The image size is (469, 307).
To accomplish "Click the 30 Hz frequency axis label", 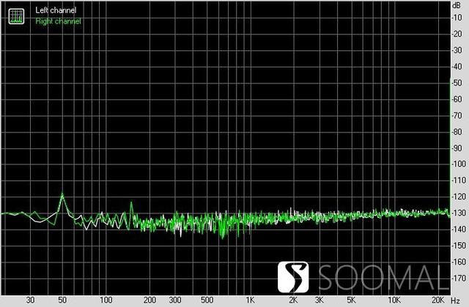I will tap(30, 300).
